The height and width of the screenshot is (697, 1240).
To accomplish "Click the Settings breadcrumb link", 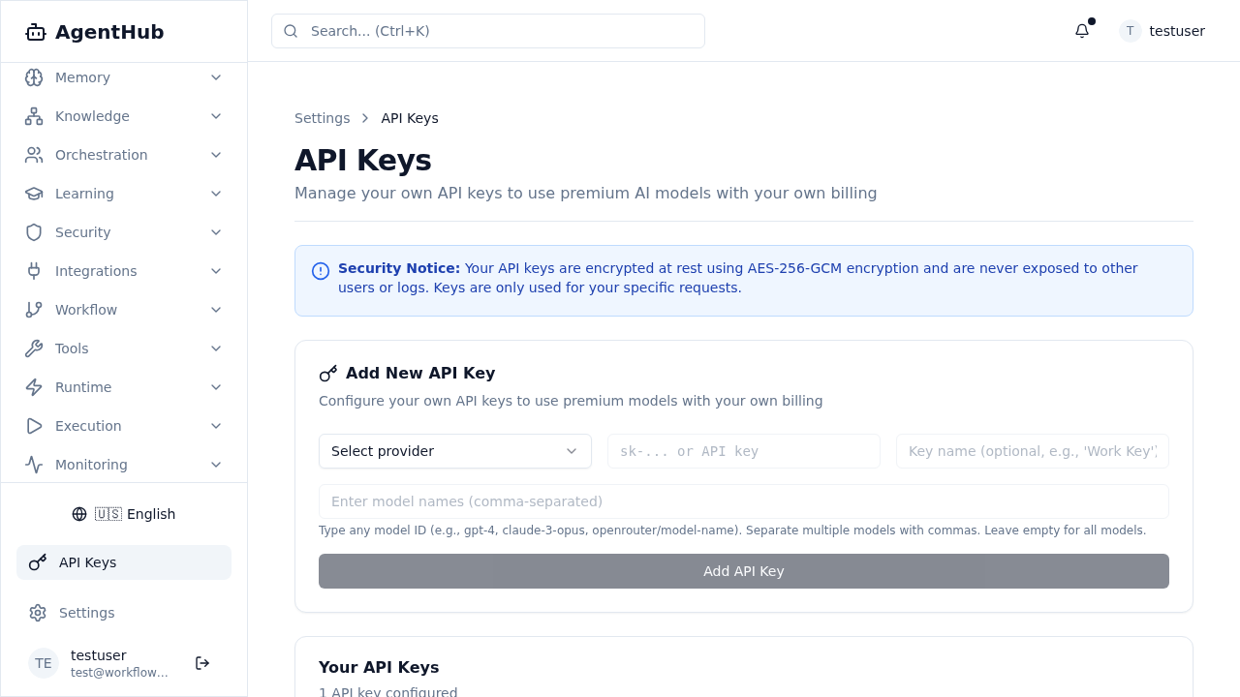I will tap(323, 117).
